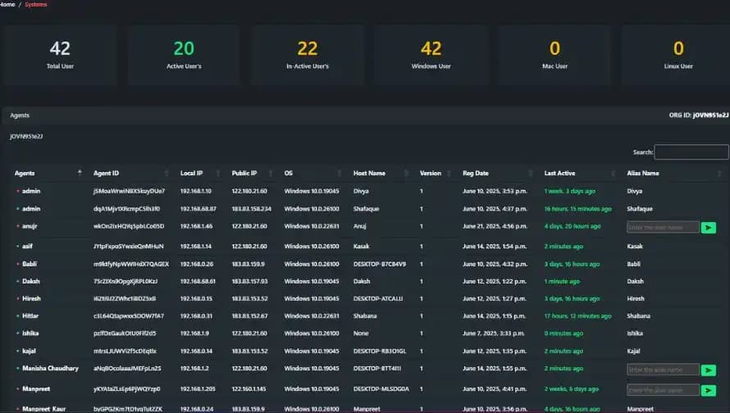Focus the Search input field
730x413 pixels.
click(691, 152)
